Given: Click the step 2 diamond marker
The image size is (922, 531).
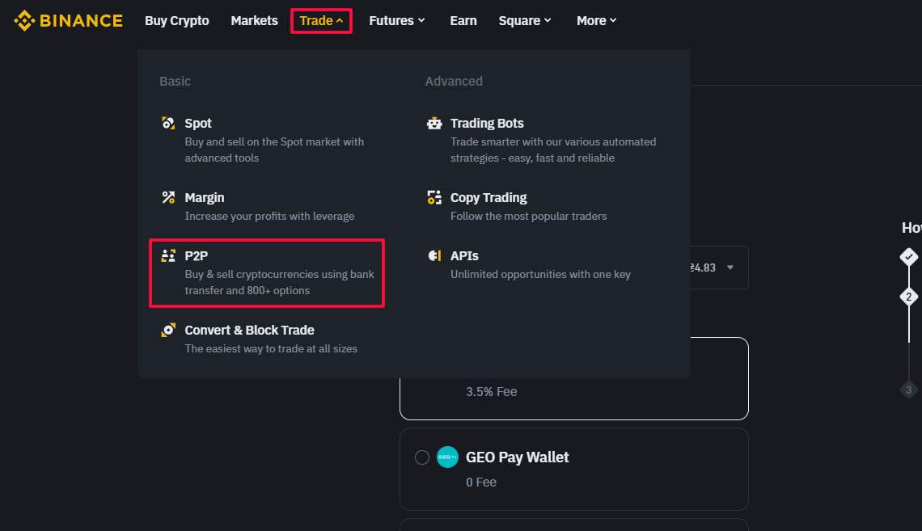Looking at the screenshot, I should point(908,297).
